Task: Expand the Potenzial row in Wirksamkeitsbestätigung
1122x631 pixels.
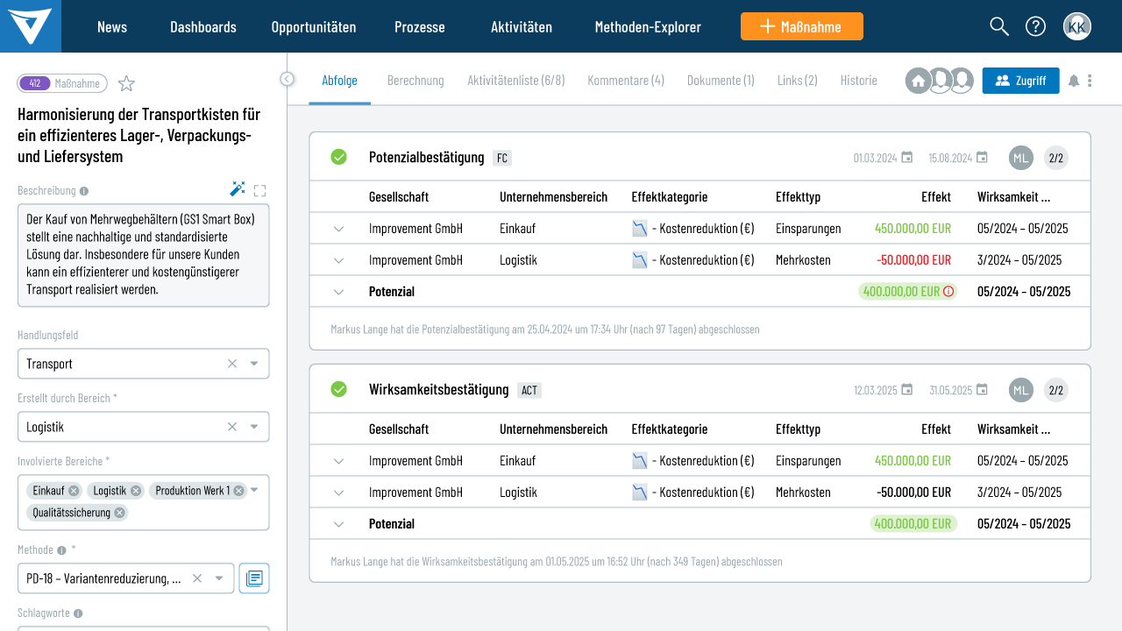Action: click(x=339, y=524)
